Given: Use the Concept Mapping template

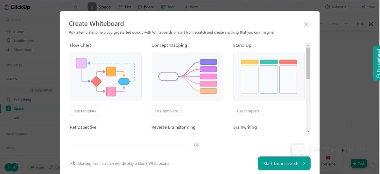Looking at the screenshot, I should [x=166, y=111].
